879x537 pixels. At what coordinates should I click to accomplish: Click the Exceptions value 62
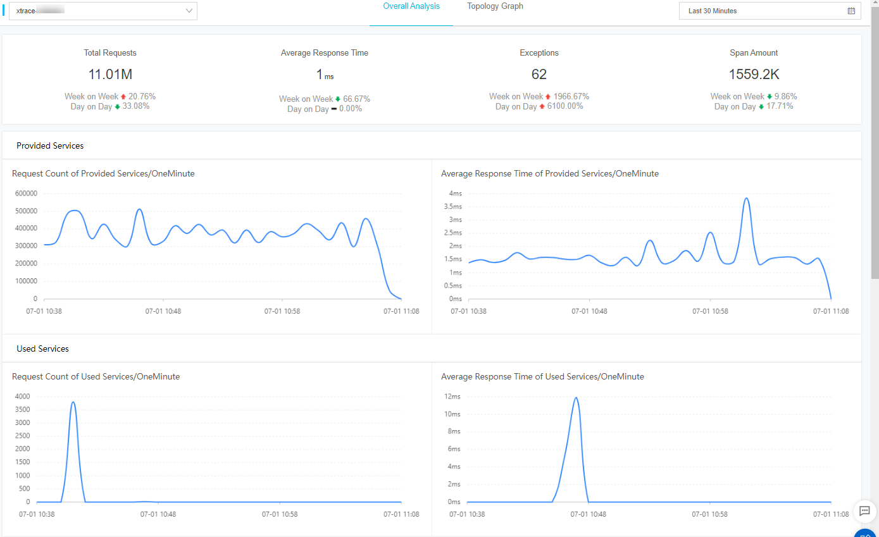point(539,75)
